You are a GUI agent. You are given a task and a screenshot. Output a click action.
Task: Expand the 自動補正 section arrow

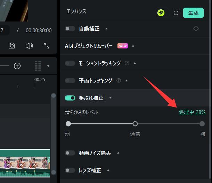pos(107,28)
